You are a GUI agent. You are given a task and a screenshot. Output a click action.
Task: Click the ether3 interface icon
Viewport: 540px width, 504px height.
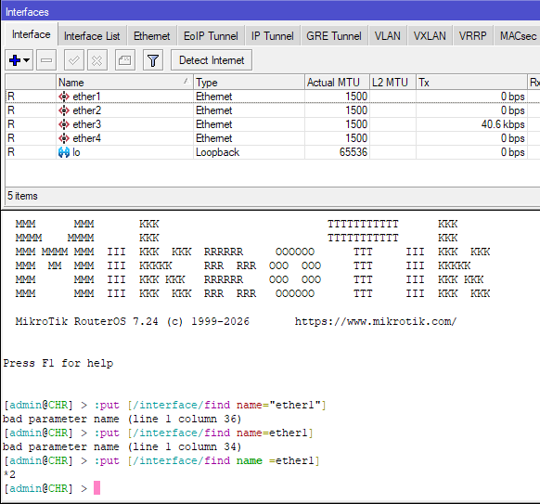click(x=64, y=124)
